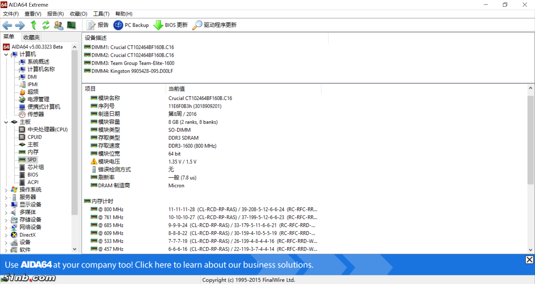Expand the 存储设备 tree node
Image resolution: width=535 pixels, height=284 pixels.
pos(6,220)
